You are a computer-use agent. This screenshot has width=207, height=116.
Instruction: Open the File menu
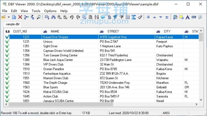coord(5,11)
